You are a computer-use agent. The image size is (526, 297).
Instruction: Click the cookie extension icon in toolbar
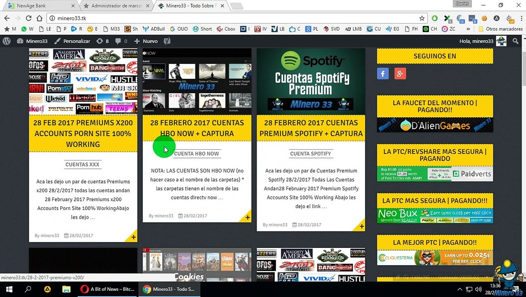[x=484, y=18]
